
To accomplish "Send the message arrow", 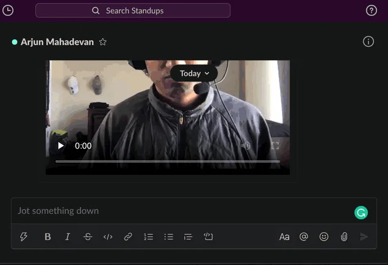I will coord(364,236).
